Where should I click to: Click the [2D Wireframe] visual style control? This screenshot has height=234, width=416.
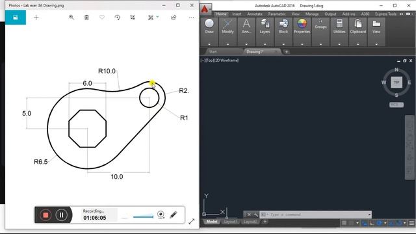(x=226, y=60)
